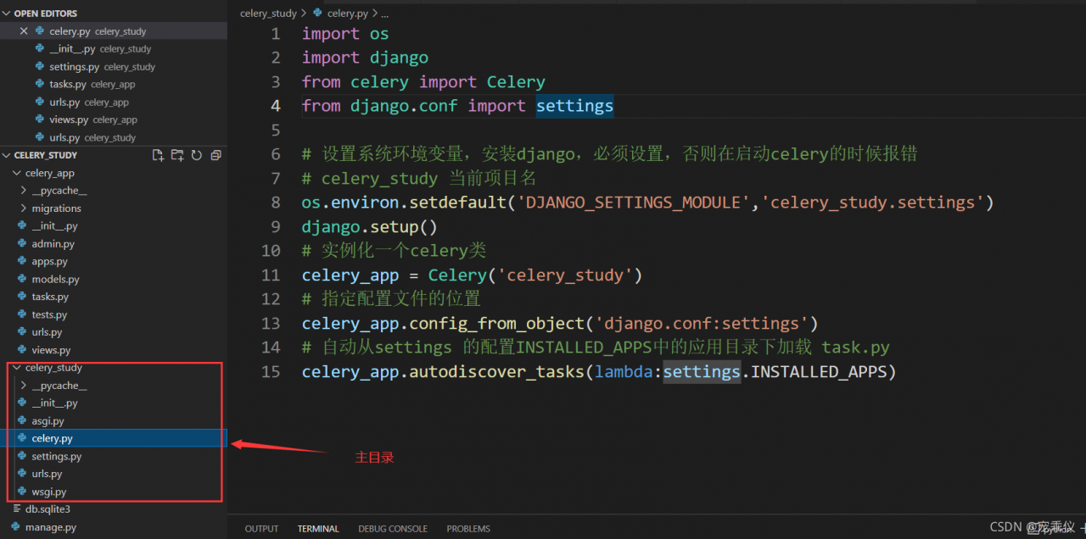The image size is (1086, 539).
Task: Click Python icon in celery.py breadcrumb
Action: tap(318, 14)
